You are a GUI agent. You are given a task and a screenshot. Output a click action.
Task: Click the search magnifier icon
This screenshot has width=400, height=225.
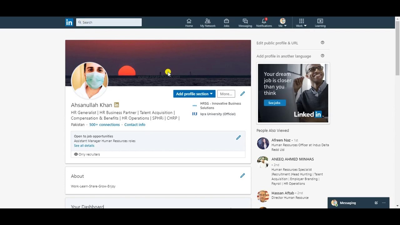click(80, 22)
